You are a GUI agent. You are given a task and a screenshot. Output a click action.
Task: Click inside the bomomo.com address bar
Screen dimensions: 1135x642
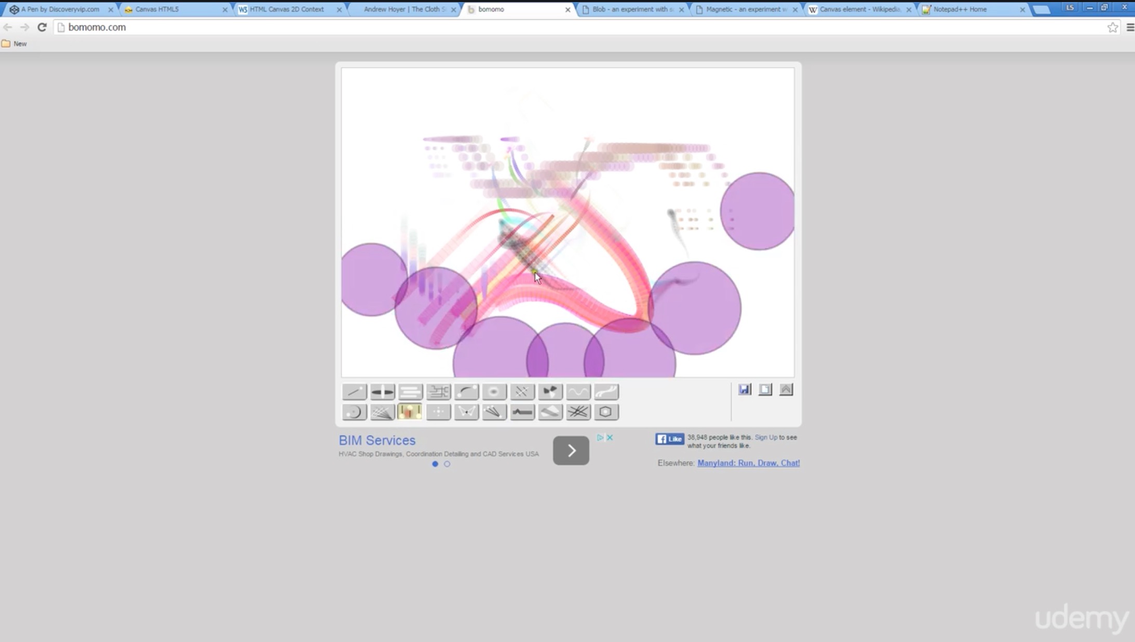[x=208, y=27]
